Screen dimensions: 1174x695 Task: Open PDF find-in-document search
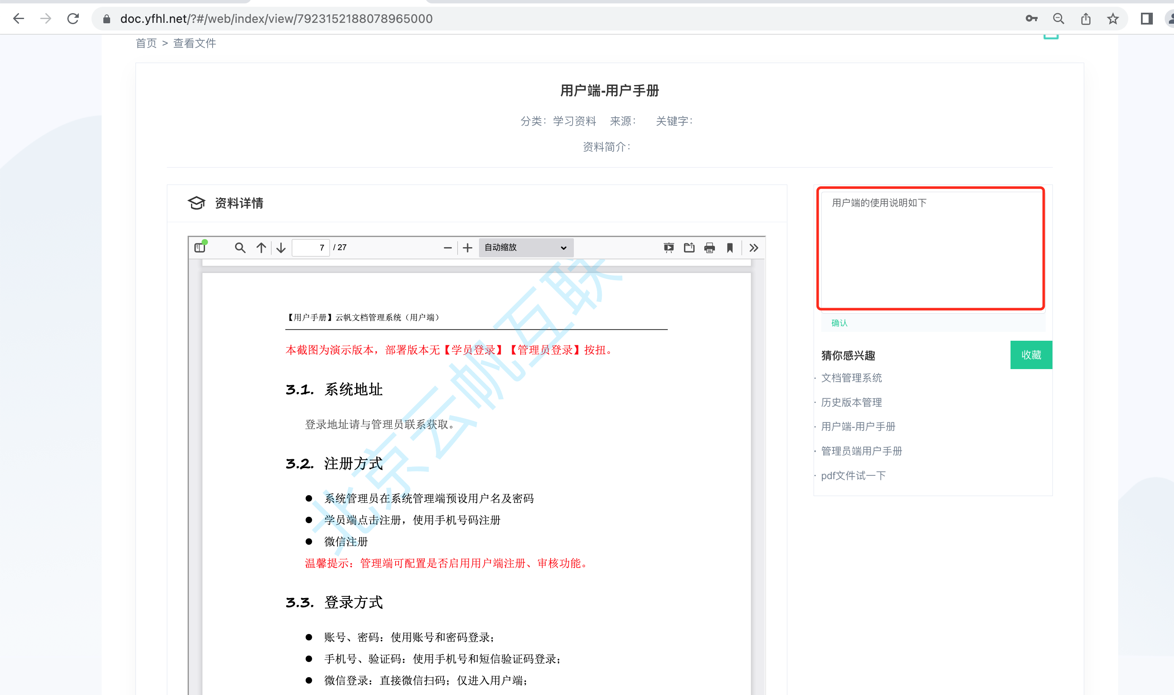(x=240, y=248)
